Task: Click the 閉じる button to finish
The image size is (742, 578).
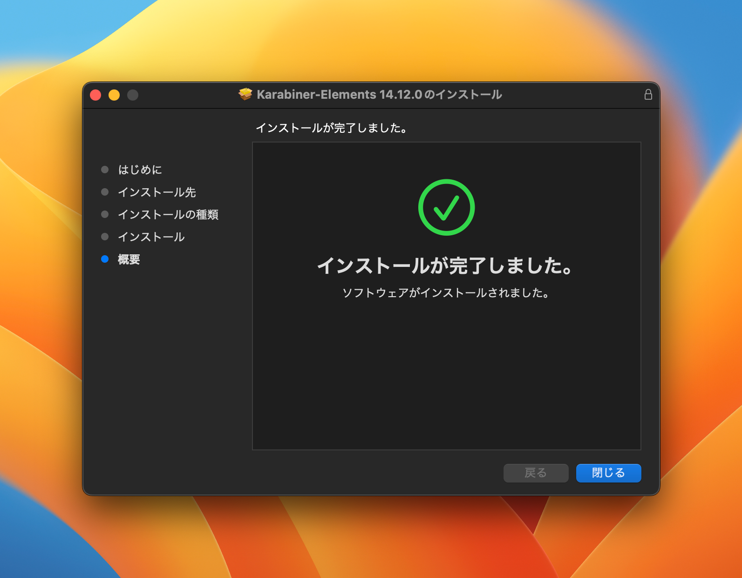Action: pos(608,473)
